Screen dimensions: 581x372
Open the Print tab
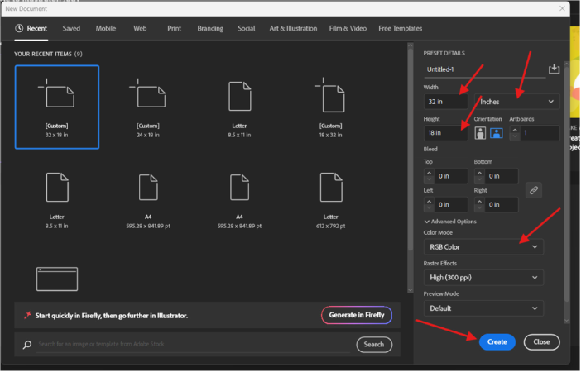tap(174, 28)
